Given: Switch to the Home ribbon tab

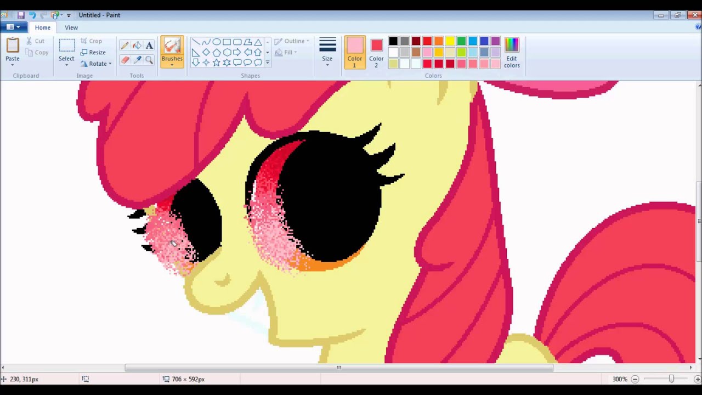Looking at the screenshot, I should pos(43,27).
